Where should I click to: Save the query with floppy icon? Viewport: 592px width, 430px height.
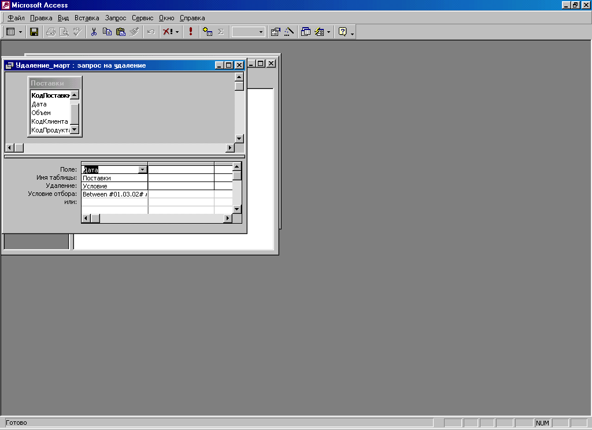click(34, 32)
